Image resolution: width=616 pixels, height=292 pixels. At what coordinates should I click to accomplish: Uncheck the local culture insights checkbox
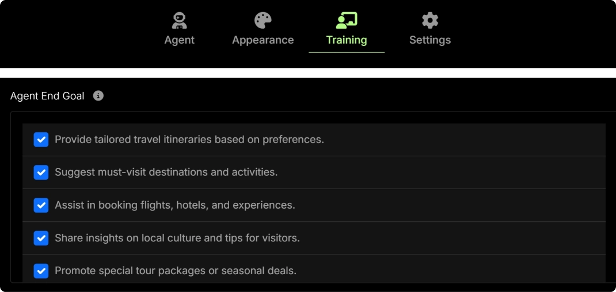click(41, 238)
